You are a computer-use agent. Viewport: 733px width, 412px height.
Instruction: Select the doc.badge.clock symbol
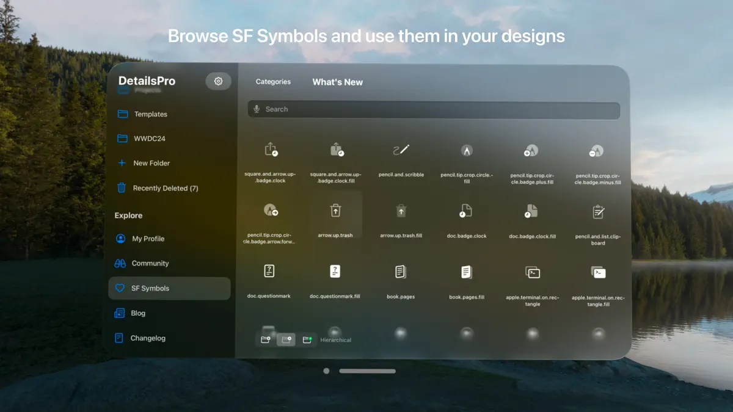click(x=466, y=211)
